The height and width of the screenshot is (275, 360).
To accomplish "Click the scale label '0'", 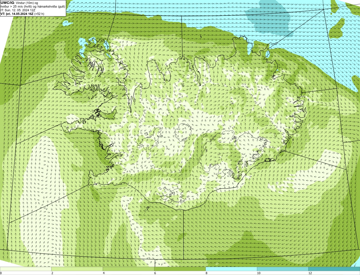I will coord(1,273).
